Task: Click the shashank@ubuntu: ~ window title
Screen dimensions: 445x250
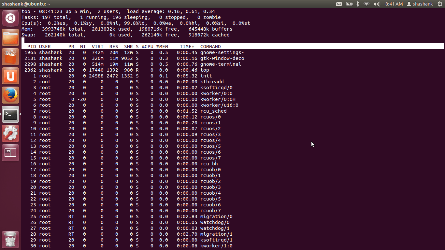Action: tap(26, 4)
